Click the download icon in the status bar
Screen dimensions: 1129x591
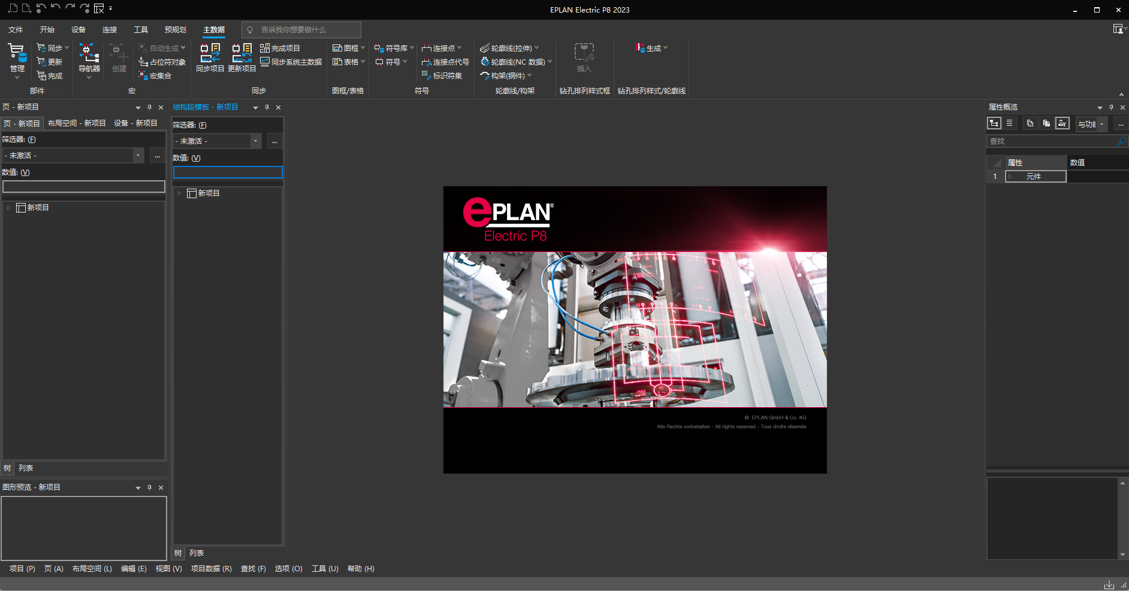1109,584
